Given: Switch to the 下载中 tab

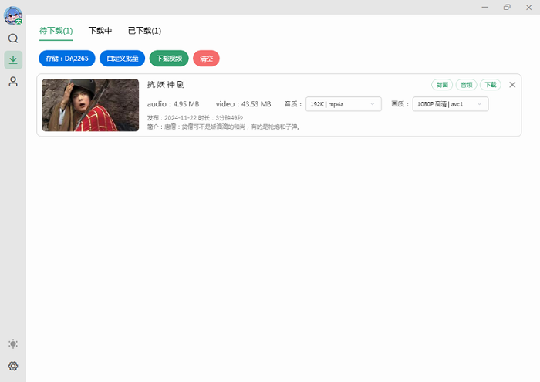Looking at the screenshot, I should [x=100, y=31].
